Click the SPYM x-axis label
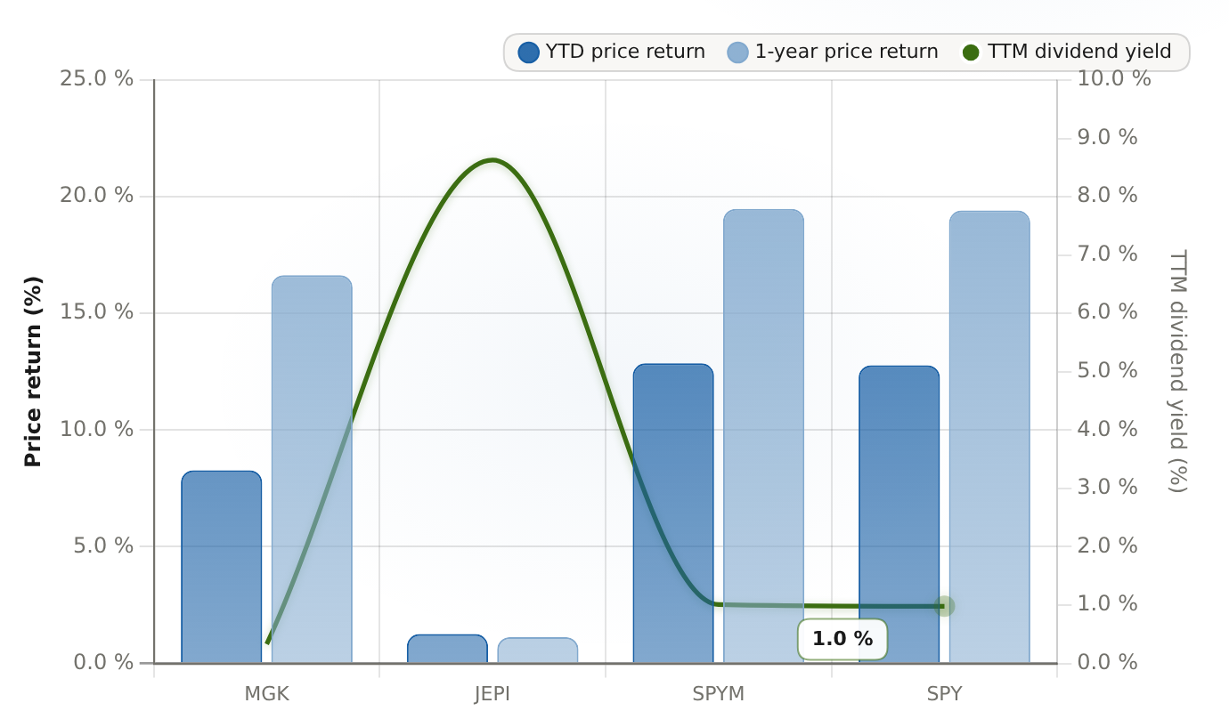The image size is (1229, 719). point(719,694)
